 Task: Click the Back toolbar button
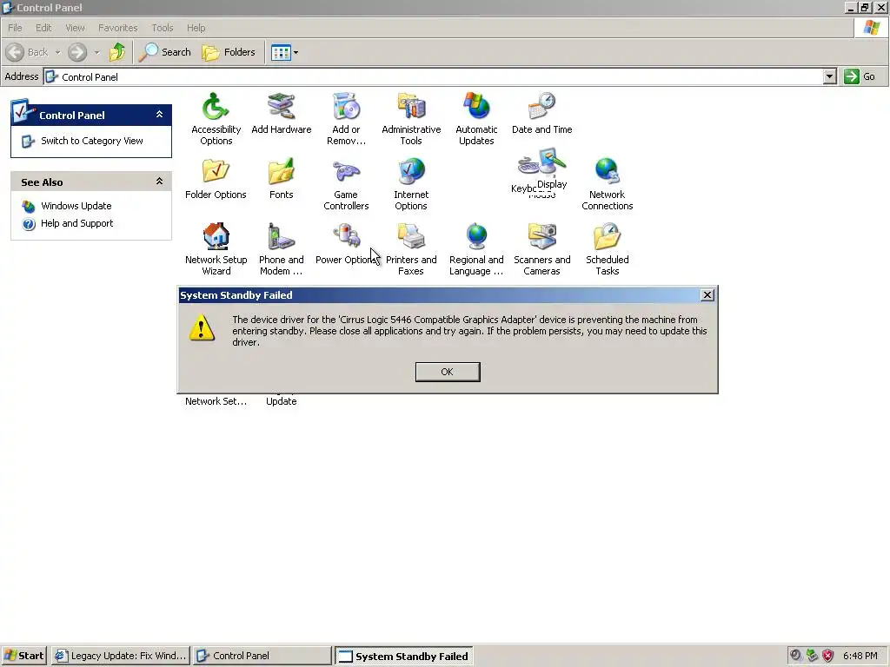coord(27,52)
